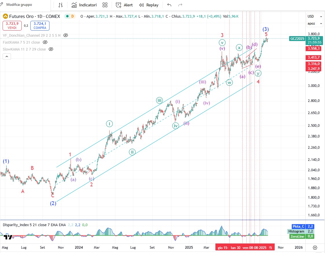Click the Futures Oro · 1D · COMEX title
325x253 pixels.
pyautogui.click(x=35, y=16)
